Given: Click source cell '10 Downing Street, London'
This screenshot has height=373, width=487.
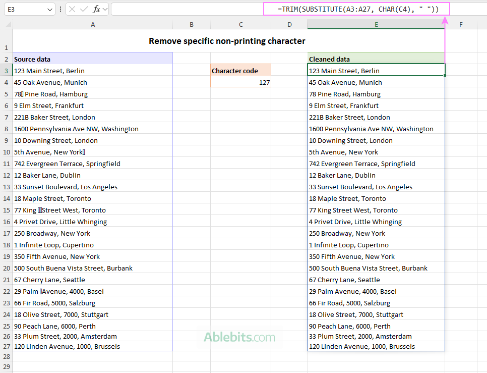Looking at the screenshot, I should (93, 140).
